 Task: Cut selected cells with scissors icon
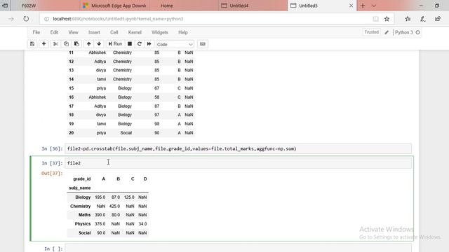pos(55,44)
